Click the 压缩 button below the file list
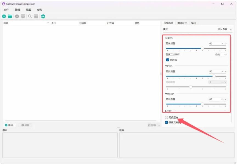The width and height of the screenshot is (237, 165). tap(152, 125)
